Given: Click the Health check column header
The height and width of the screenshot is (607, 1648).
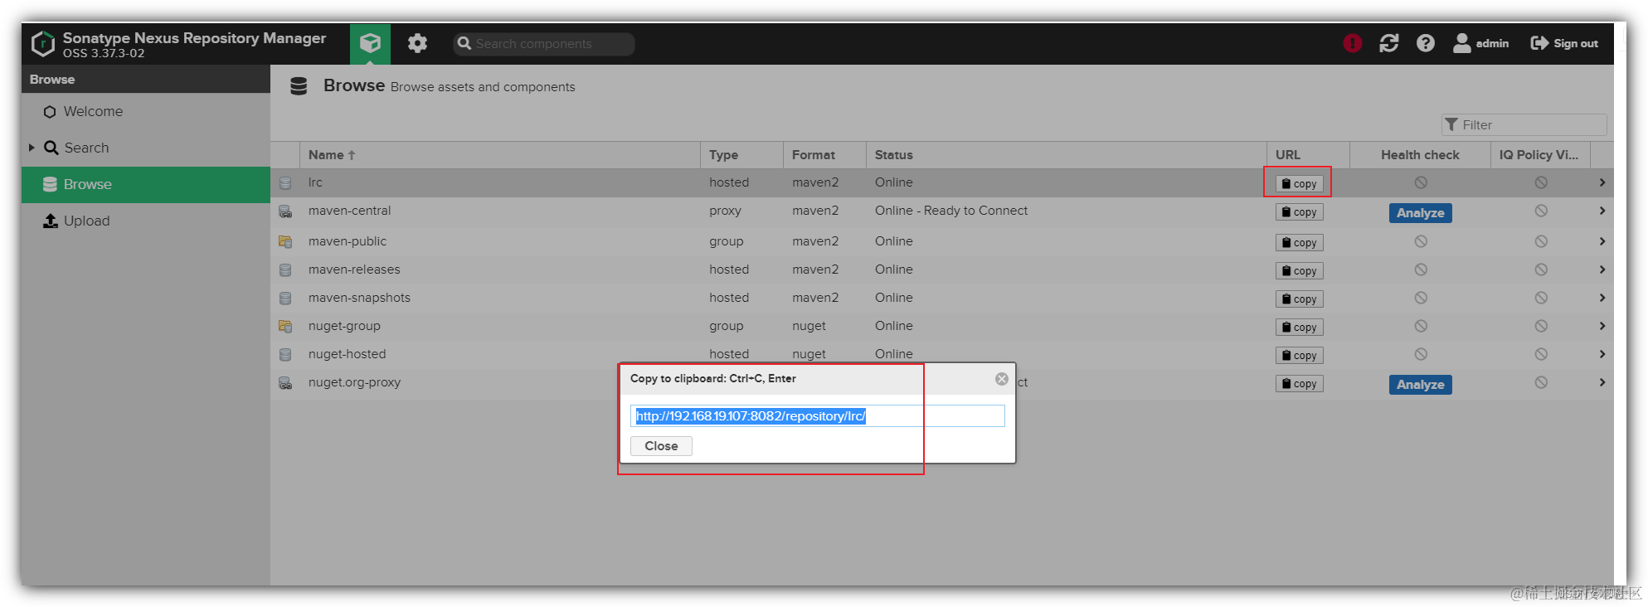Looking at the screenshot, I should (x=1420, y=155).
